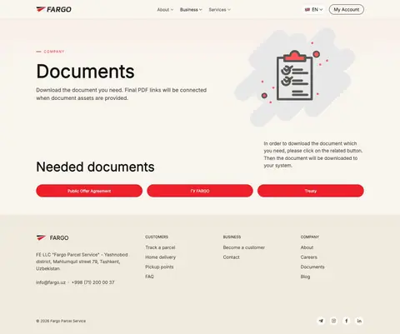Open the LinkedIn social icon

[359, 321]
